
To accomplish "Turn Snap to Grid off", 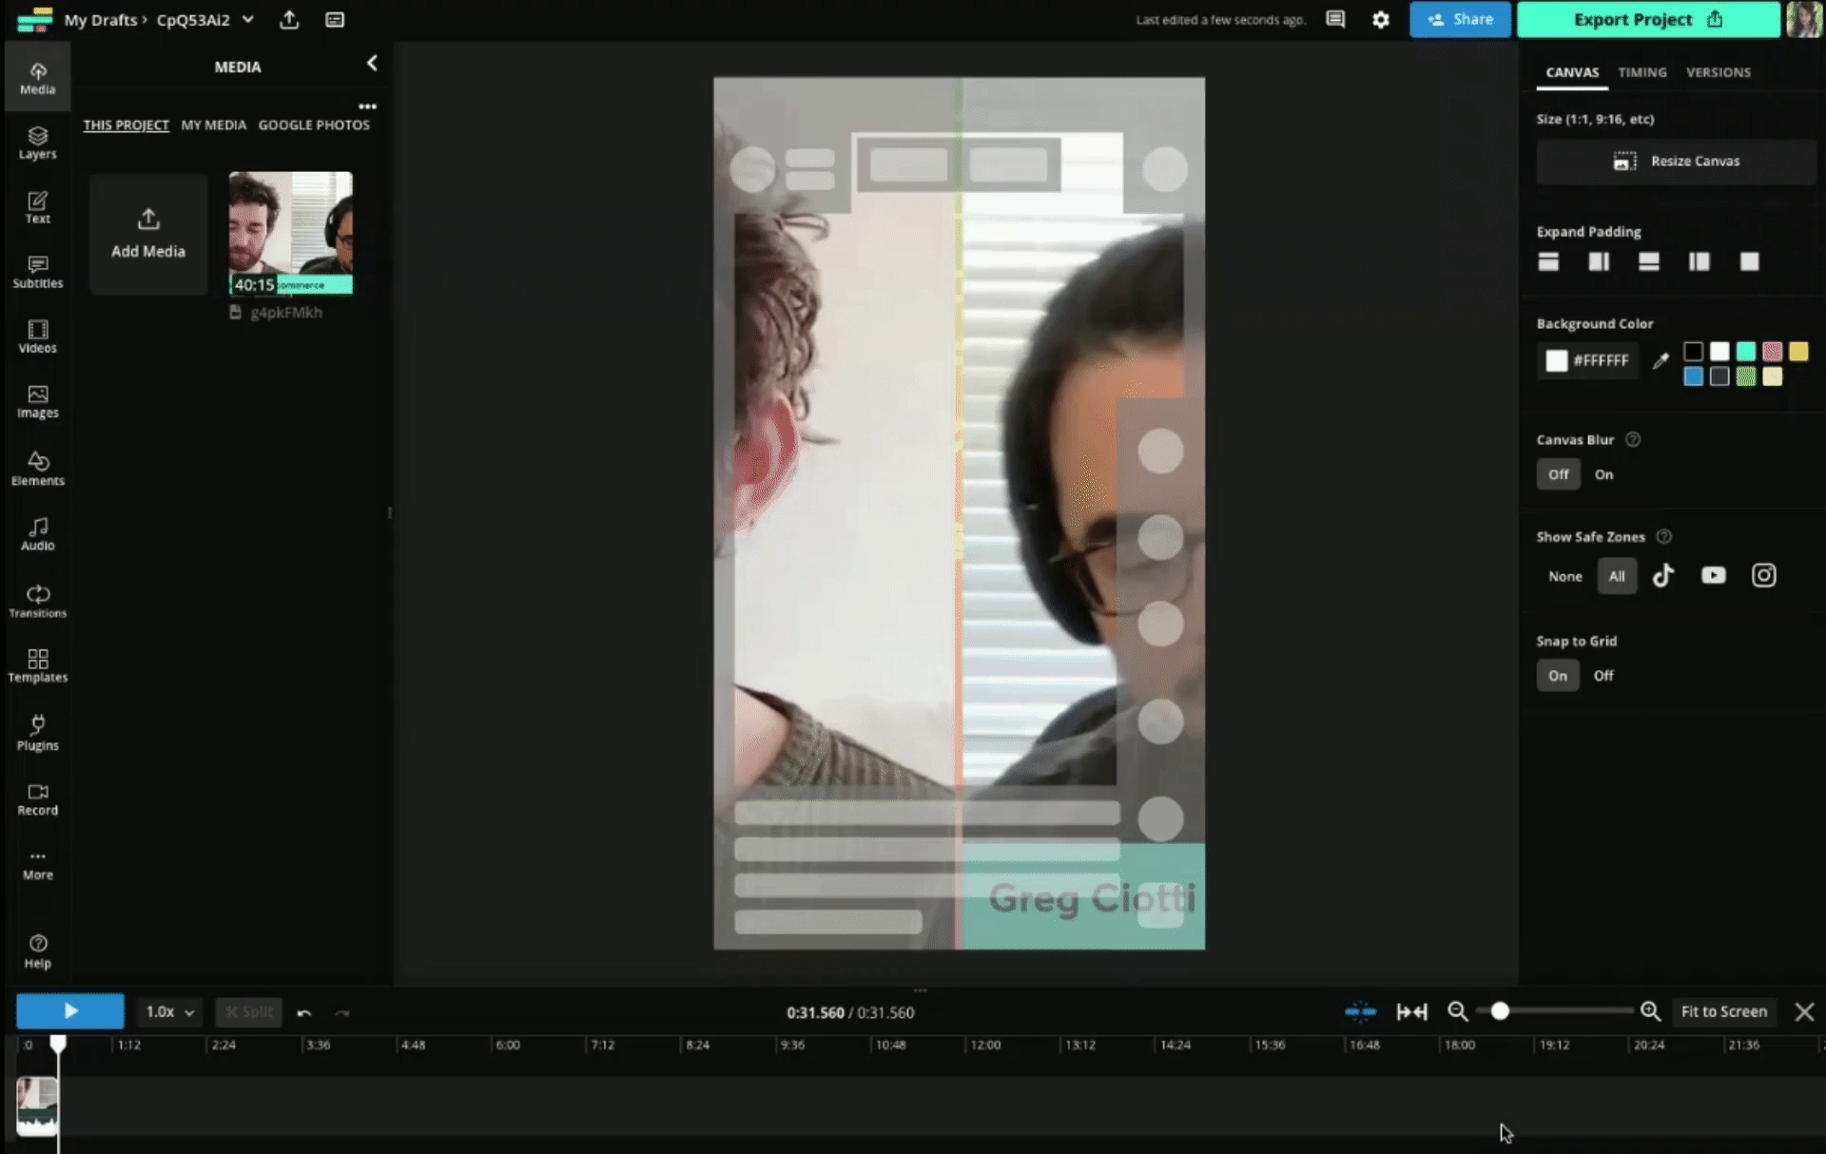I will [1603, 676].
